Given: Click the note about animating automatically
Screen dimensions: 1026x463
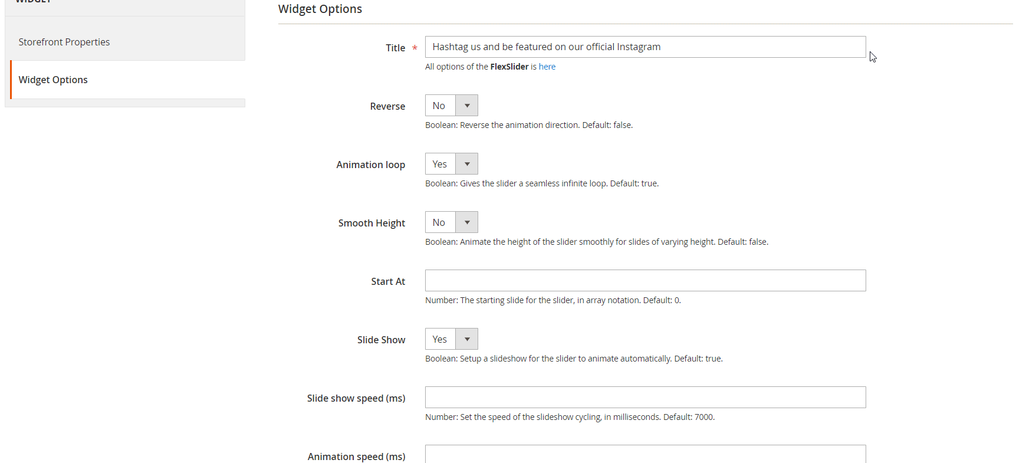Looking at the screenshot, I should [x=574, y=359].
